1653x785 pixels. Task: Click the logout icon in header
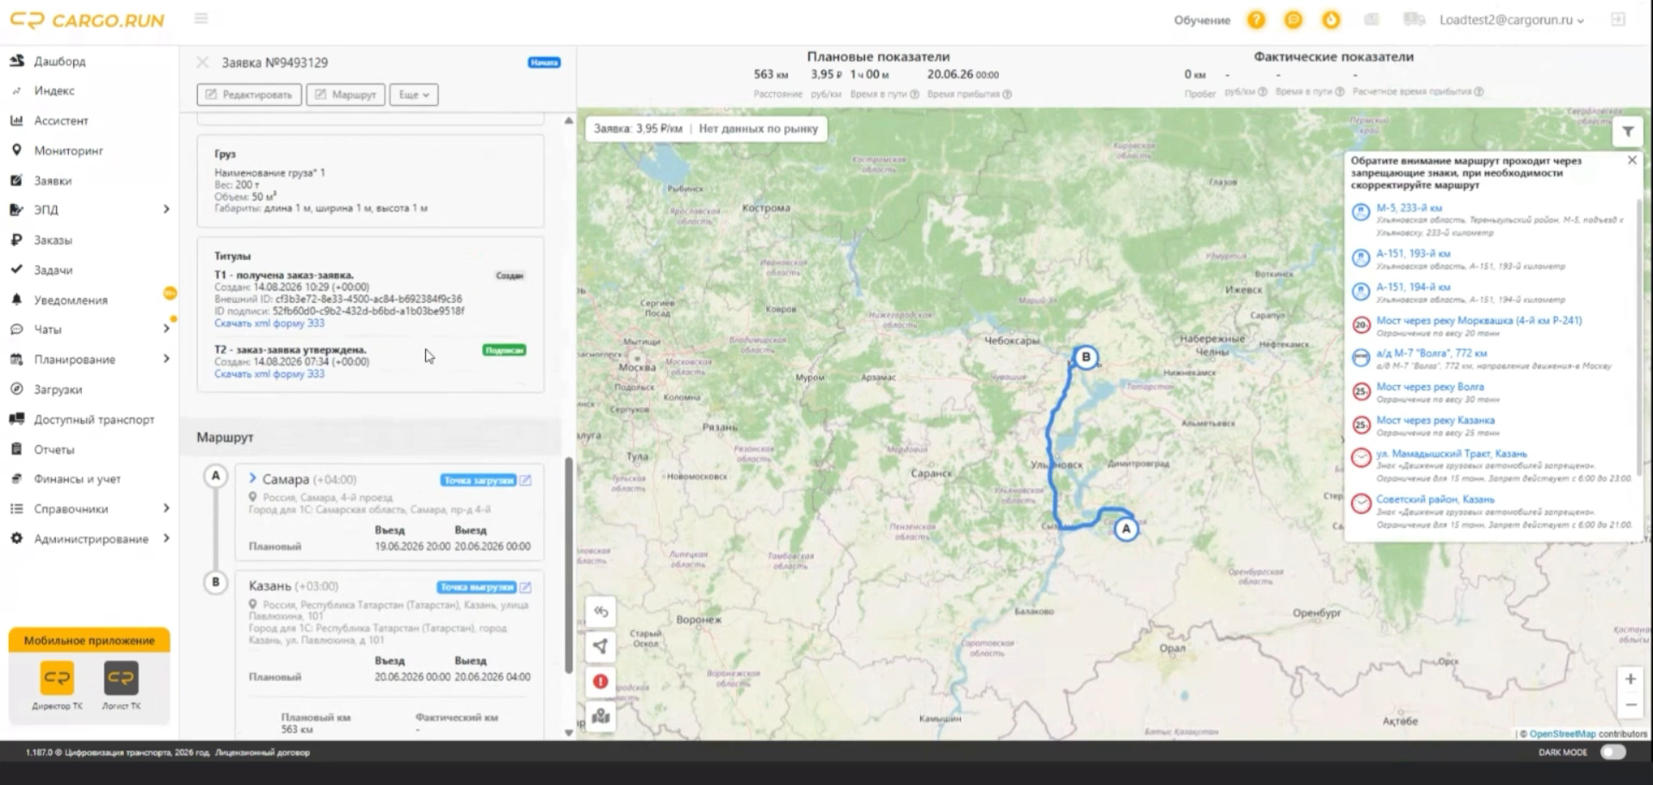coord(1619,19)
